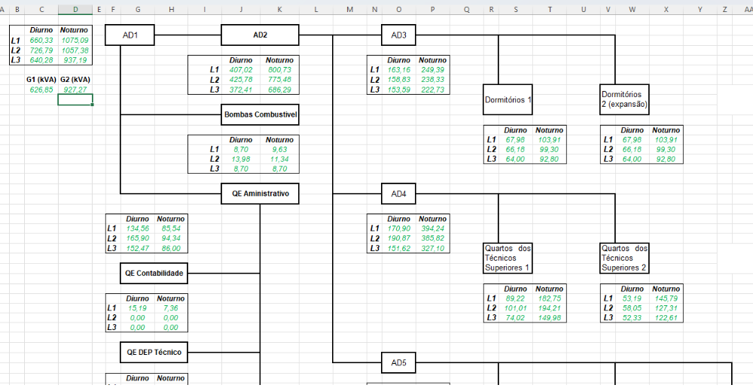Select the Dormitórios 1 text box
This screenshot has width=753, height=391.
tap(508, 99)
